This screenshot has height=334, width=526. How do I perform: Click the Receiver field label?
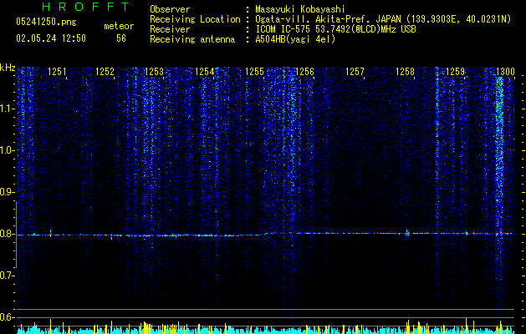(170, 29)
